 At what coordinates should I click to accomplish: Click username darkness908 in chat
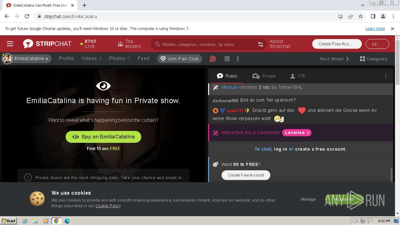(x=225, y=101)
